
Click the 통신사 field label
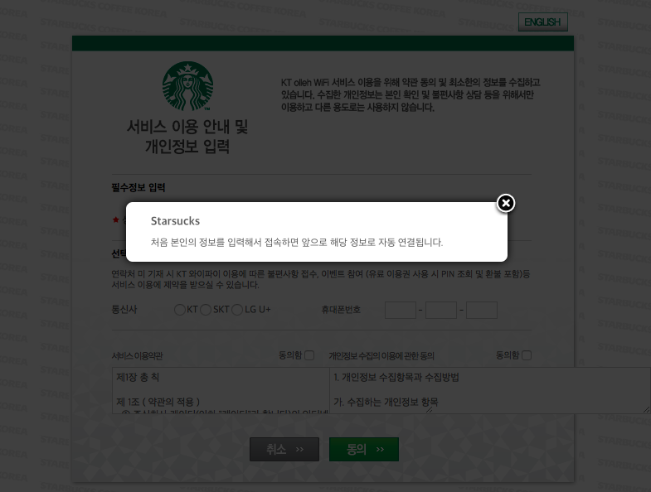point(124,310)
